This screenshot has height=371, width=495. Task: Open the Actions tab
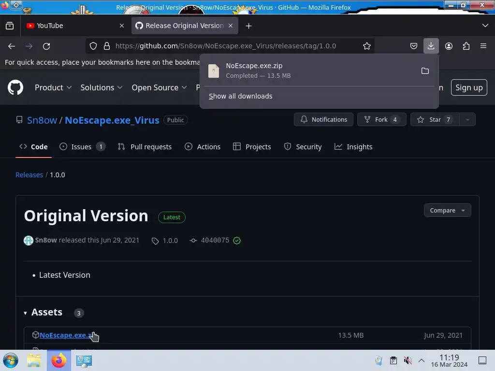coord(203,147)
